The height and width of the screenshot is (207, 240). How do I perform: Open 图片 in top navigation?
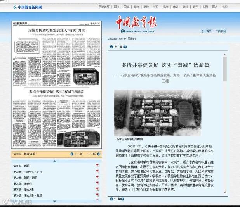click(215, 7)
